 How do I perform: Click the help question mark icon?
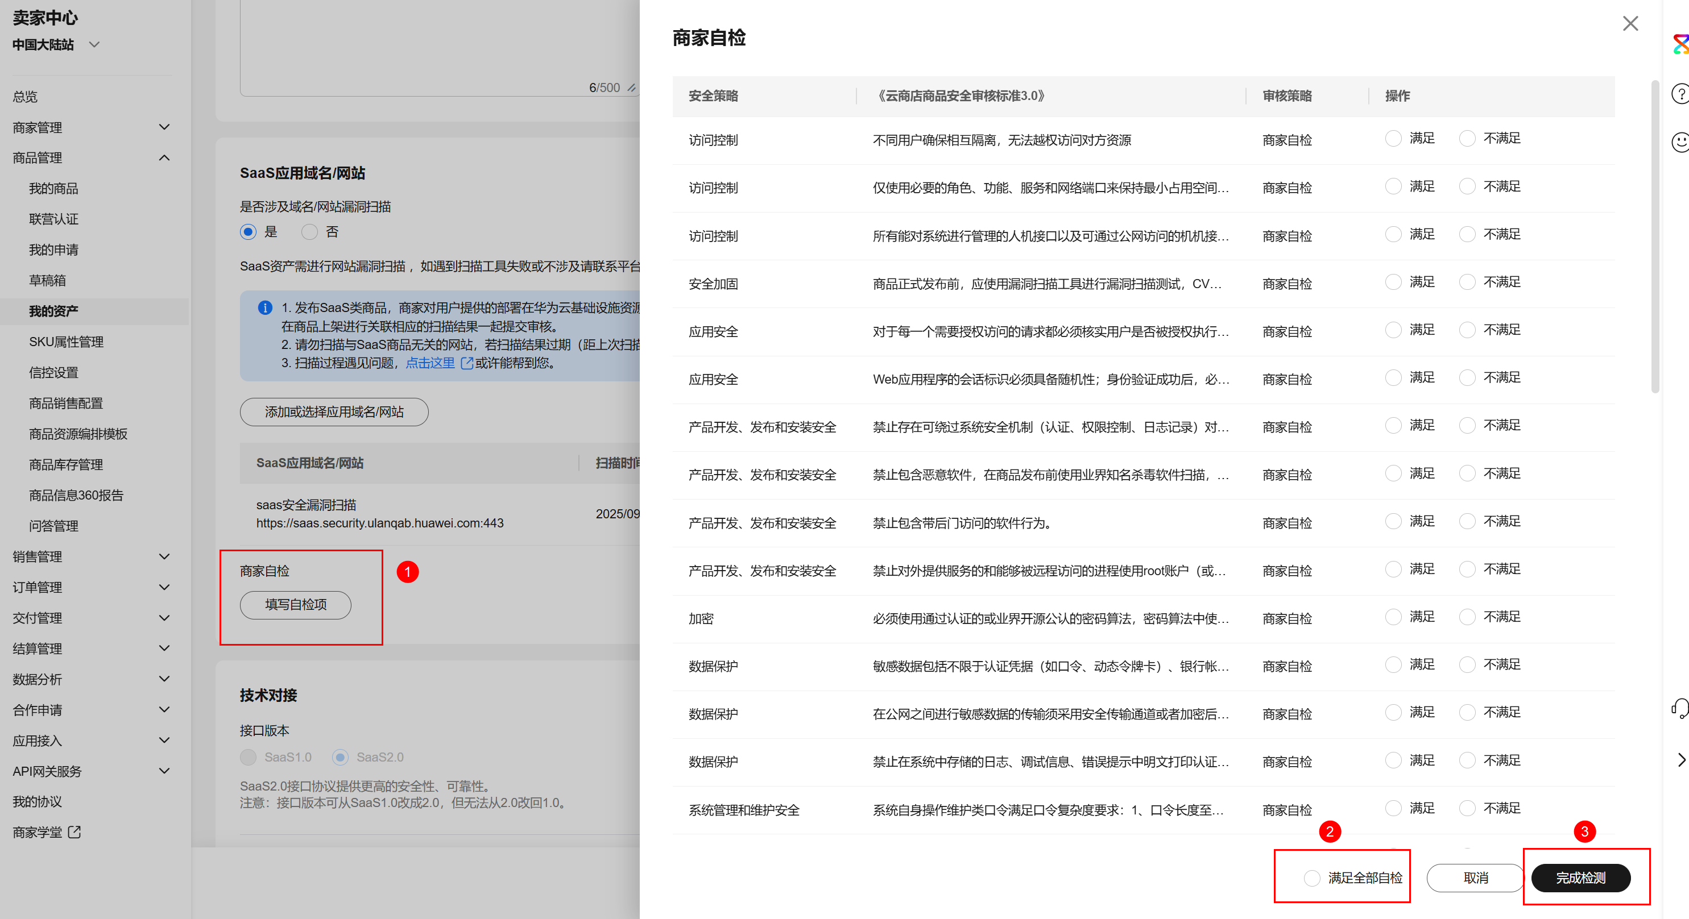(1680, 94)
